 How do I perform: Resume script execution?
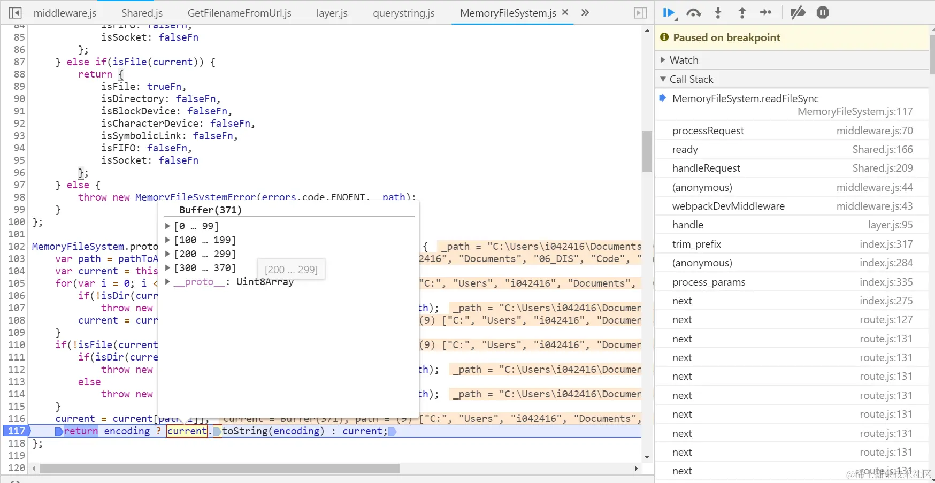669,13
